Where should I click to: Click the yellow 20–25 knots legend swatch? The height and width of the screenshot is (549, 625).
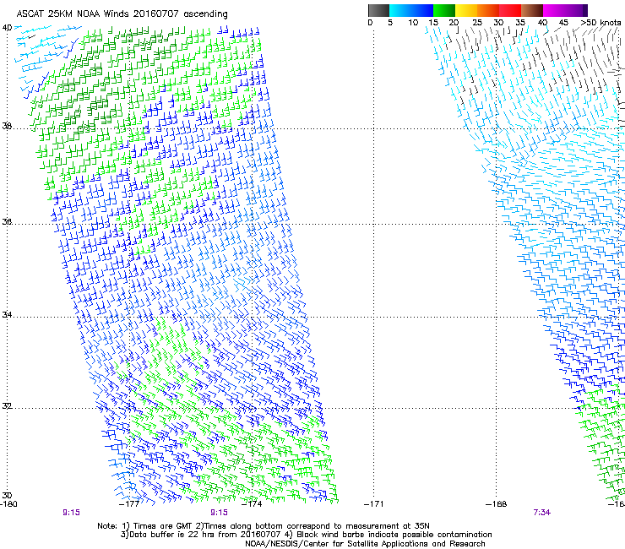[x=466, y=10]
